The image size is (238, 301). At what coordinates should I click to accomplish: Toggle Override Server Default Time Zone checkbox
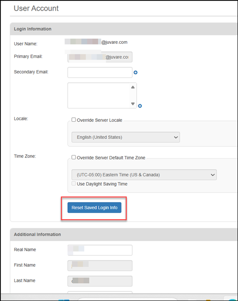point(74,157)
